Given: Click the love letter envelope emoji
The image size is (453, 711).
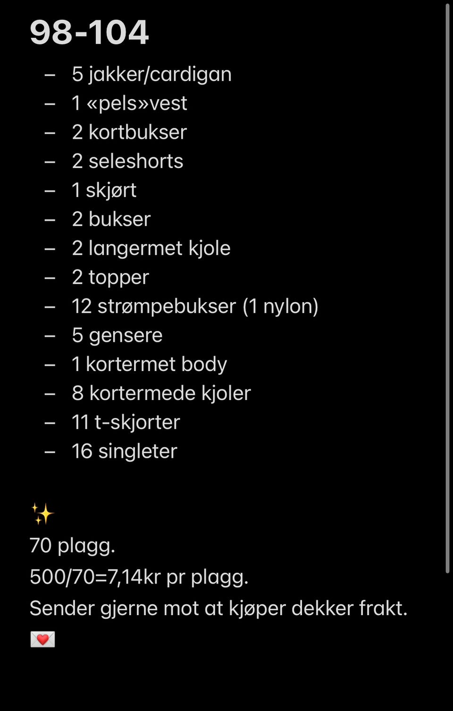Looking at the screenshot, I should (42, 639).
